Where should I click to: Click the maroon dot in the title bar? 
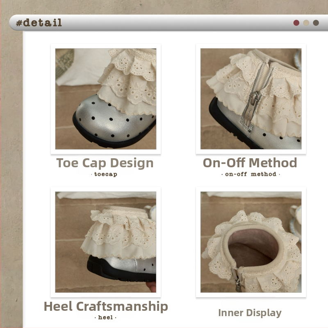click(x=296, y=23)
